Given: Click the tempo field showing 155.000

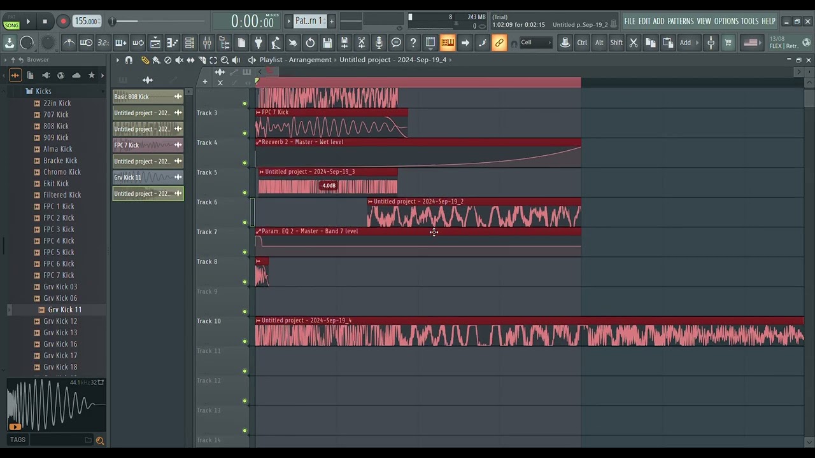Looking at the screenshot, I should (86, 21).
